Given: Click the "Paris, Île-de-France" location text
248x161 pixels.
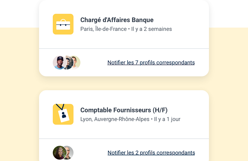Looking at the screenshot, I should (103, 29).
